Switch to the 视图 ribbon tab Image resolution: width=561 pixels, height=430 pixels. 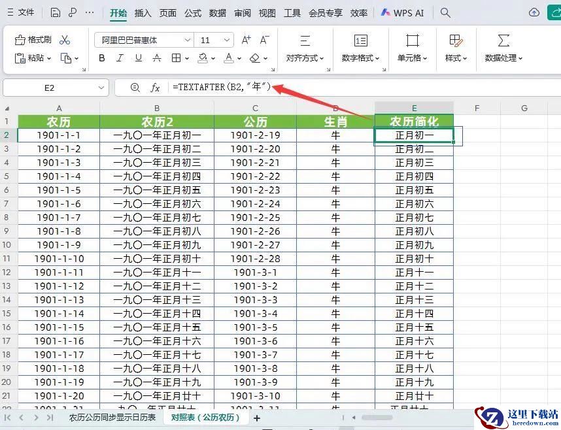267,13
